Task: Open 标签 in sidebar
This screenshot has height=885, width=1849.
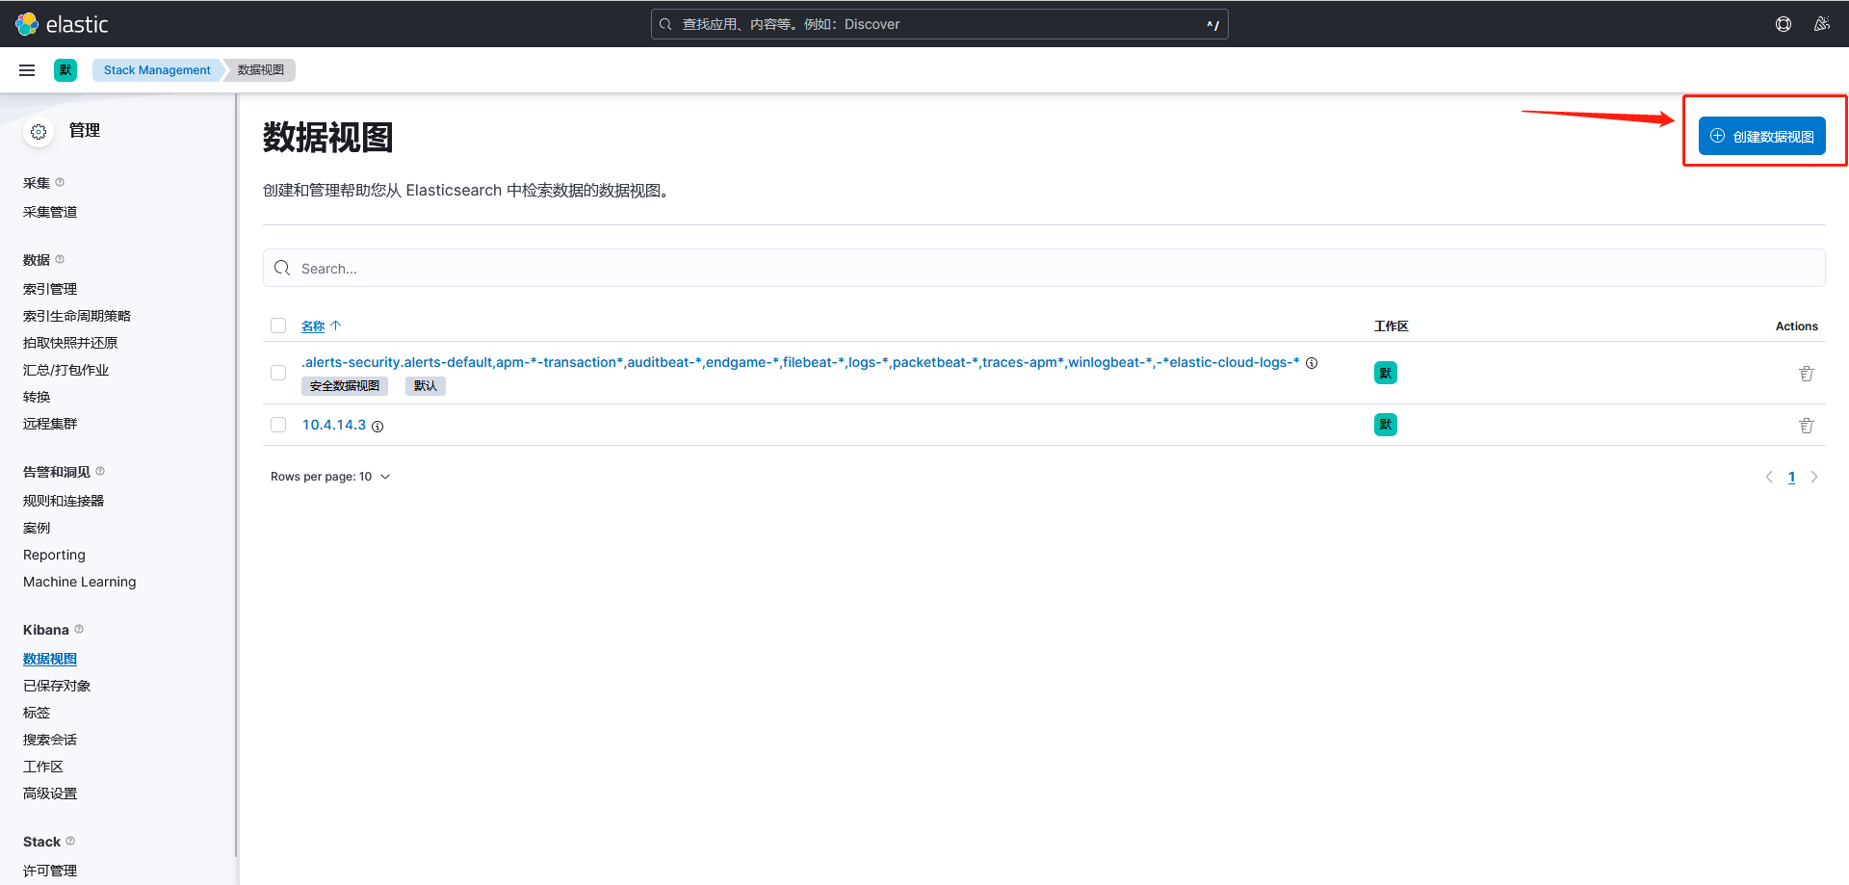Action: pyautogui.click(x=37, y=713)
